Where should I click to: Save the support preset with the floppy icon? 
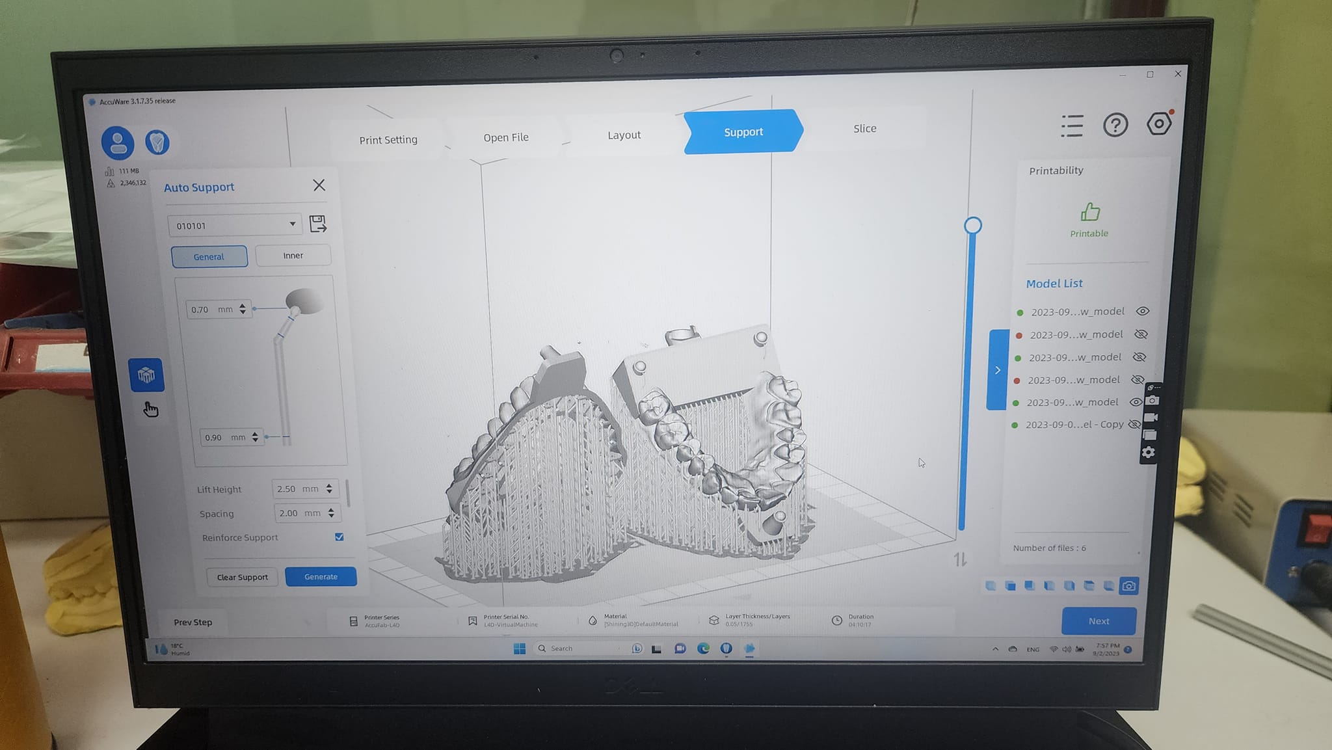coord(317,224)
